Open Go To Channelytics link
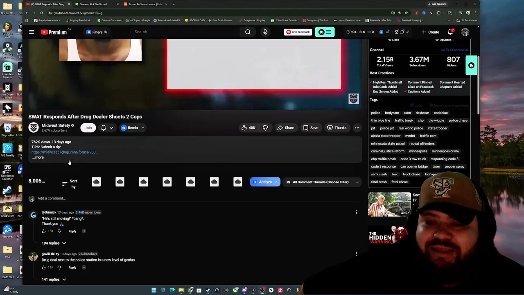Viewport: 524px width, 295px height. pyautogui.click(x=454, y=50)
